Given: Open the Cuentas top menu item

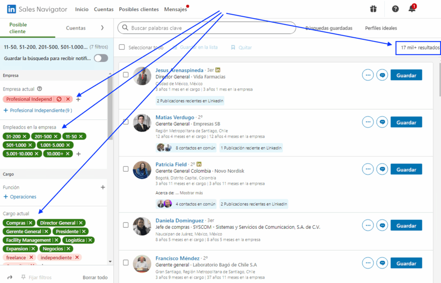Looking at the screenshot, I should pos(104,9).
